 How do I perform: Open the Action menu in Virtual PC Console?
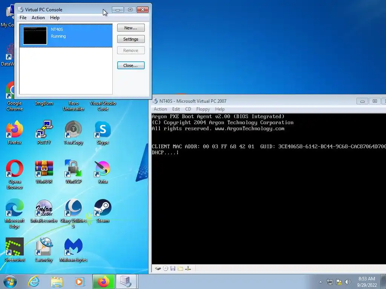pyautogui.click(x=38, y=18)
